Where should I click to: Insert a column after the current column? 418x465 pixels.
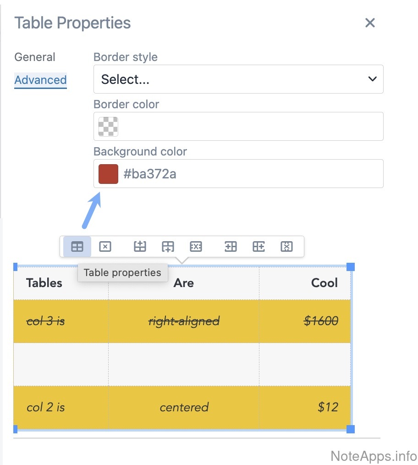pyautogui.click(x=258, y=247)
